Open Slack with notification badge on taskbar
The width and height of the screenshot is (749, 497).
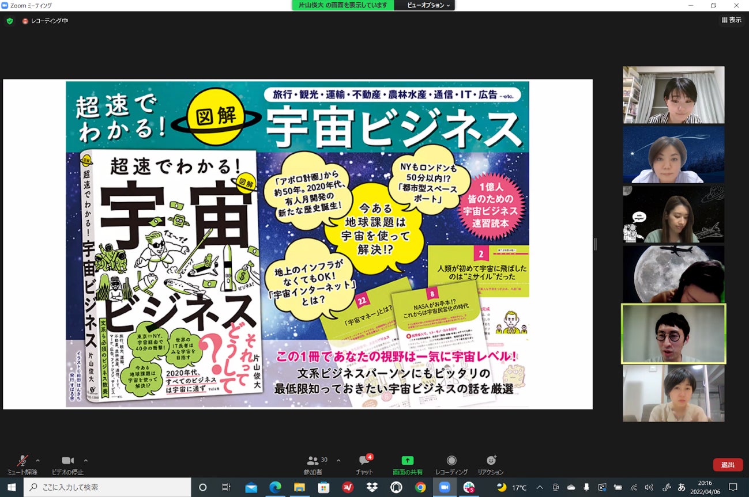469,487
